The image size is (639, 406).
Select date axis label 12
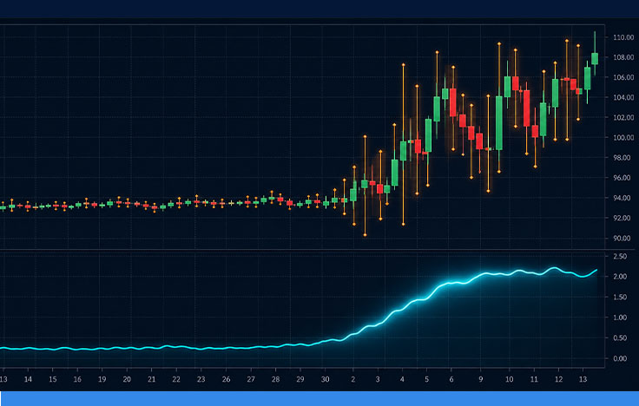559,379
